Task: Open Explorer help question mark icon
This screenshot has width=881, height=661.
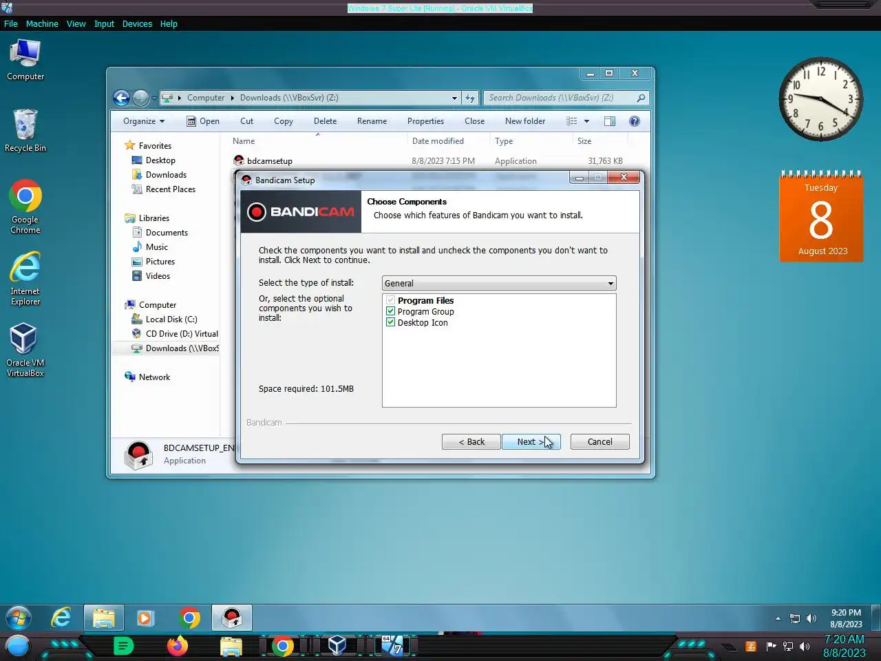Action: pyautogui.click(x=635, y=121)
